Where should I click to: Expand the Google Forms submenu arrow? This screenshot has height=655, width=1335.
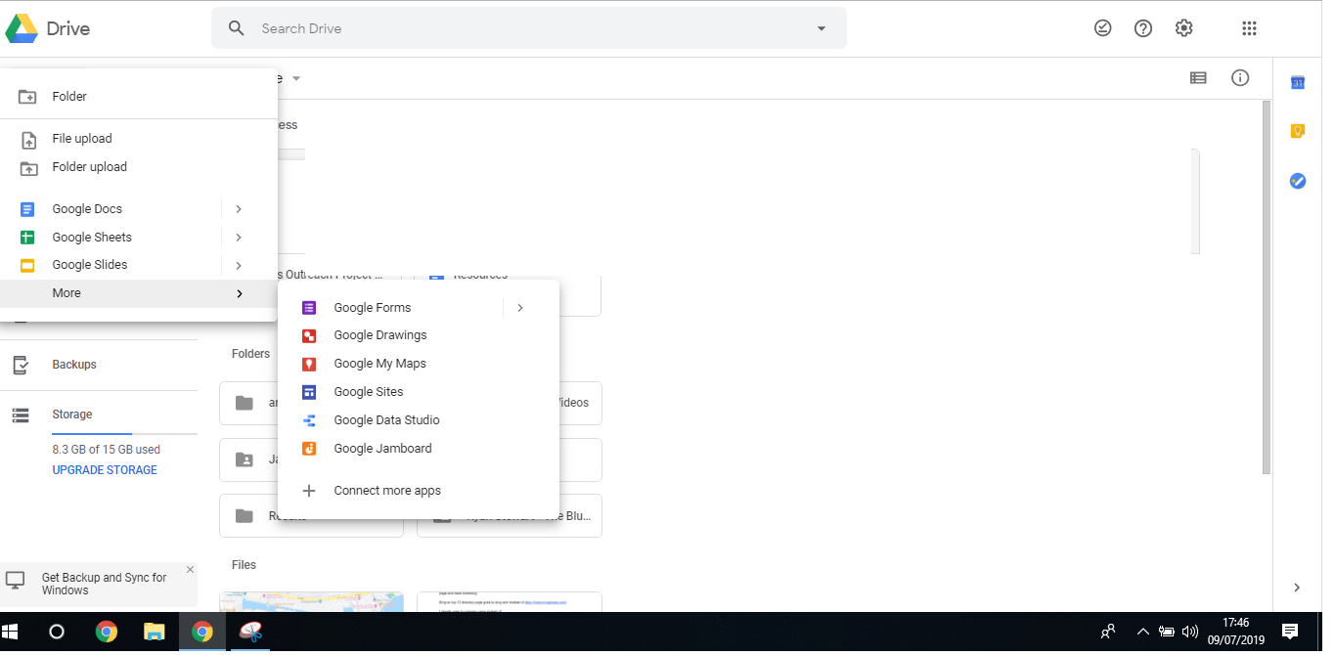pyautogui.click(x=520, y=308)
